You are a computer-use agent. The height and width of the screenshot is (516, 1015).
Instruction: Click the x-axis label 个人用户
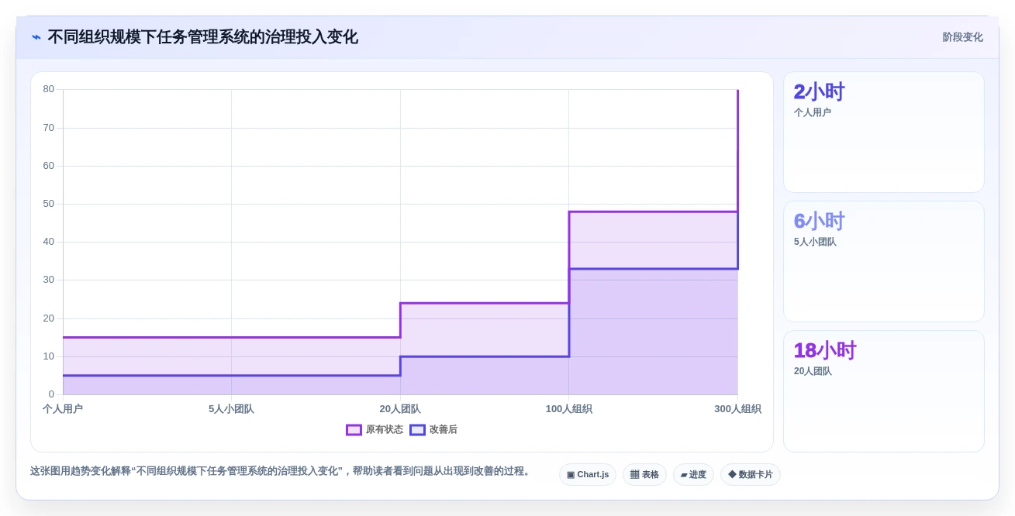click(63, 409)
